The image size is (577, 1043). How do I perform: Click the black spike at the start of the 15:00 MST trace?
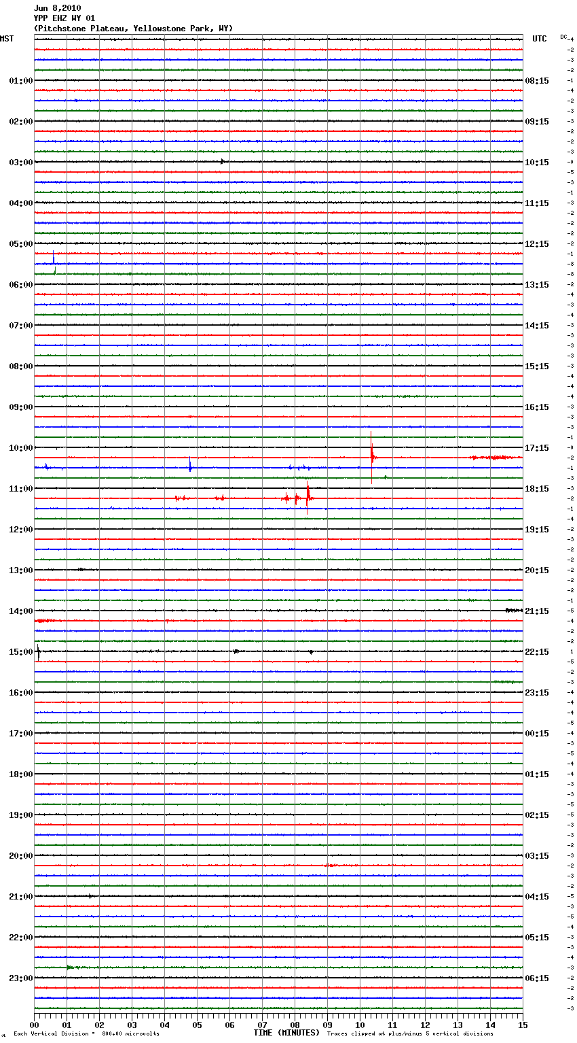pyautogui.click(x=38, y=652)
